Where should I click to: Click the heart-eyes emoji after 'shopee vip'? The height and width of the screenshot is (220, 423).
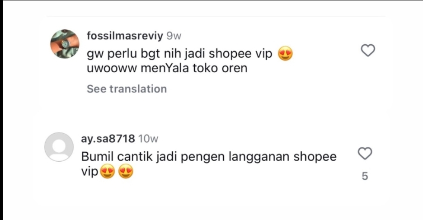(285, 53)
